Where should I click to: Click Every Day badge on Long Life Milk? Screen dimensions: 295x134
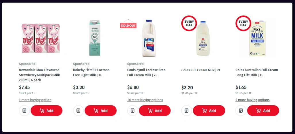point(243,23)
